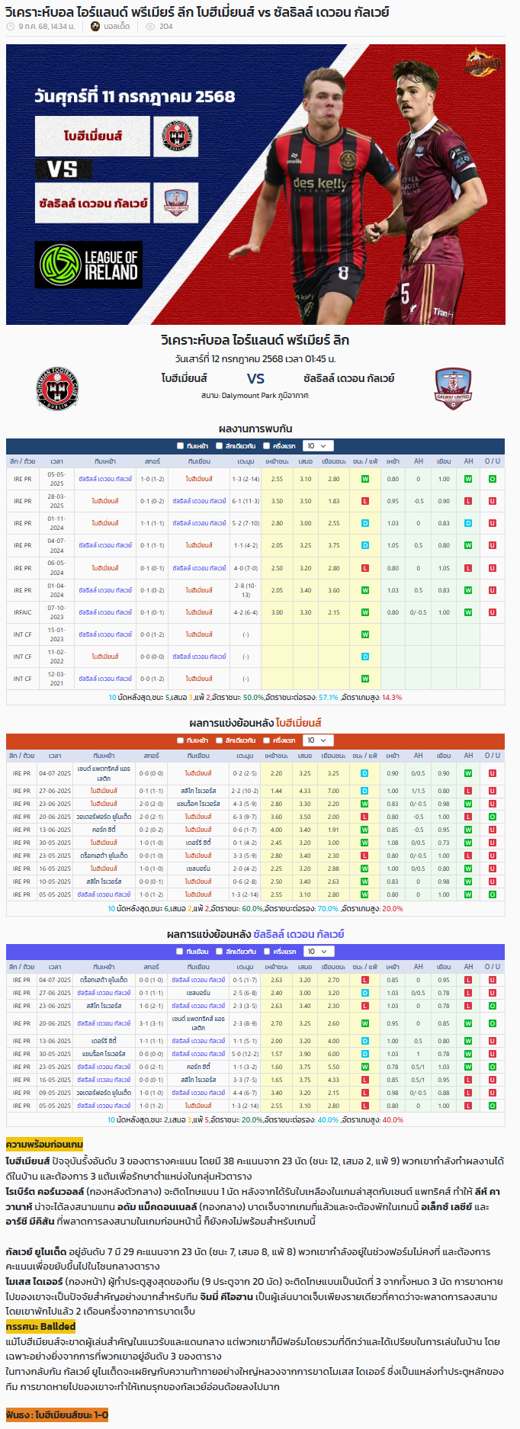Image resolution: width=520 pixels, height=1429 pixels.
Task: Click สกอร์ column header in Galway form table
Action: pyautogui.click(x=151, y=967)
